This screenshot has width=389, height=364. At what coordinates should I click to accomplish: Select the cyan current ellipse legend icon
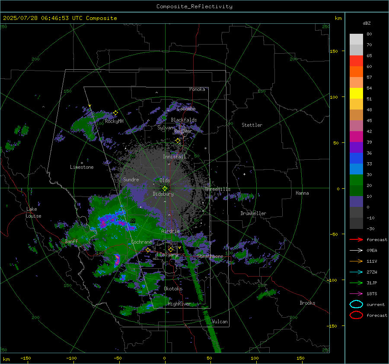(356, 304)
